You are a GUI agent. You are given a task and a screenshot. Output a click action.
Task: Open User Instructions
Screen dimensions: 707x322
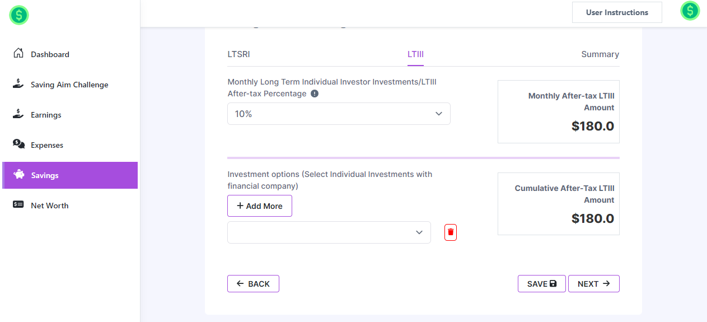[617, 12]
